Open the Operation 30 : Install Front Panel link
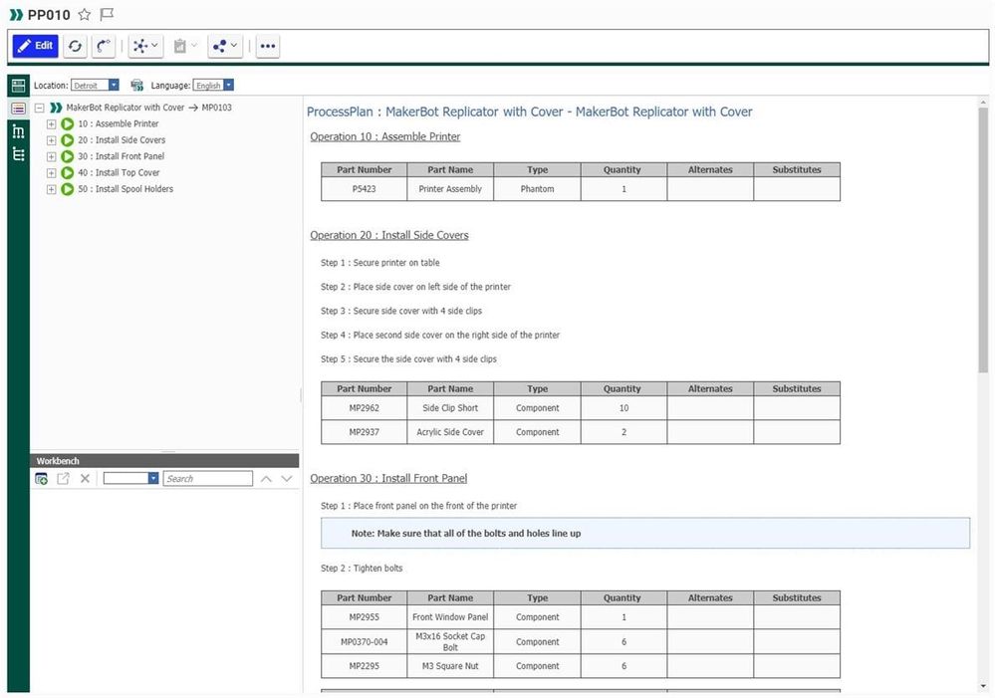Screen dimensions: 995x698 pyautogui.click(x=388, y=479)
